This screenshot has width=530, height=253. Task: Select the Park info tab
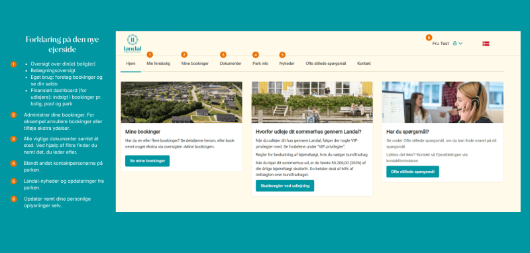click(x=260, y=64)
